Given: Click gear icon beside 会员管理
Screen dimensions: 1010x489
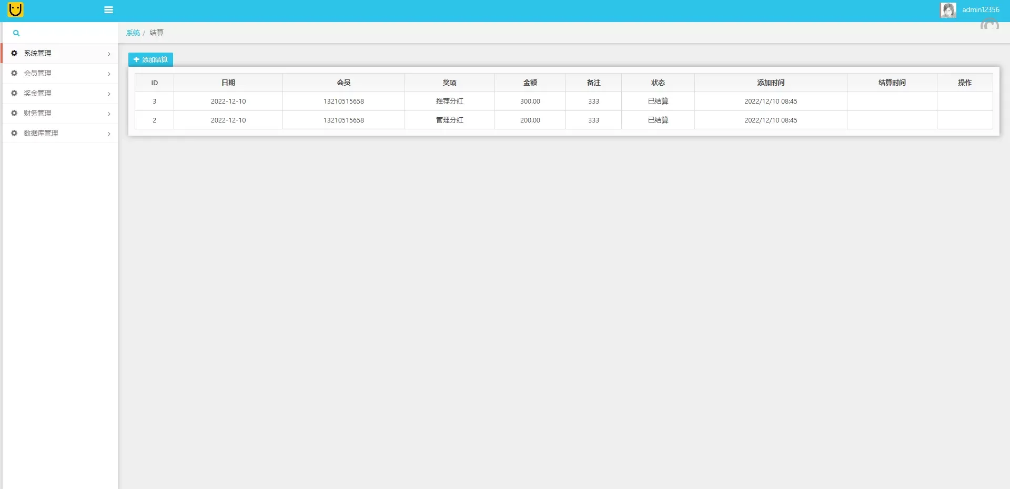Looking at the screenshot, I should [x=14, y=73].
